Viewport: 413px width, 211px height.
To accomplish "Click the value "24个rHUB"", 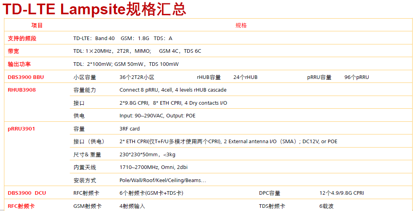I will tap(245, 77).
